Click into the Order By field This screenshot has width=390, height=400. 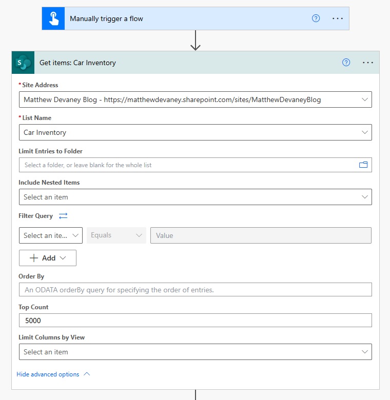pyautogui.click(x=195, y=290)
